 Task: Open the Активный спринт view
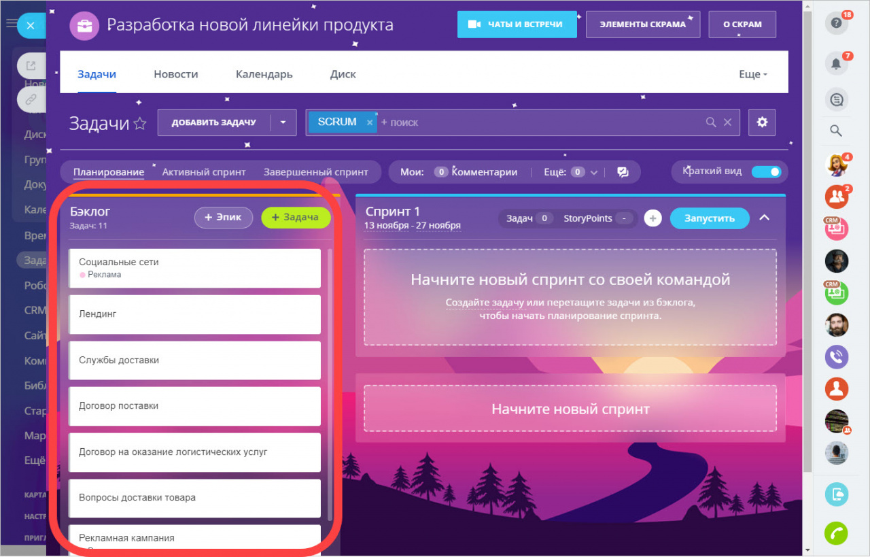click(204, 172)
